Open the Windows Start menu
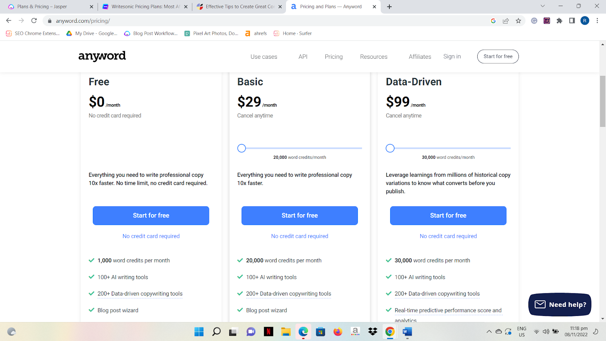The height and width of the screenshot is (341, 606). click(199, 332)
